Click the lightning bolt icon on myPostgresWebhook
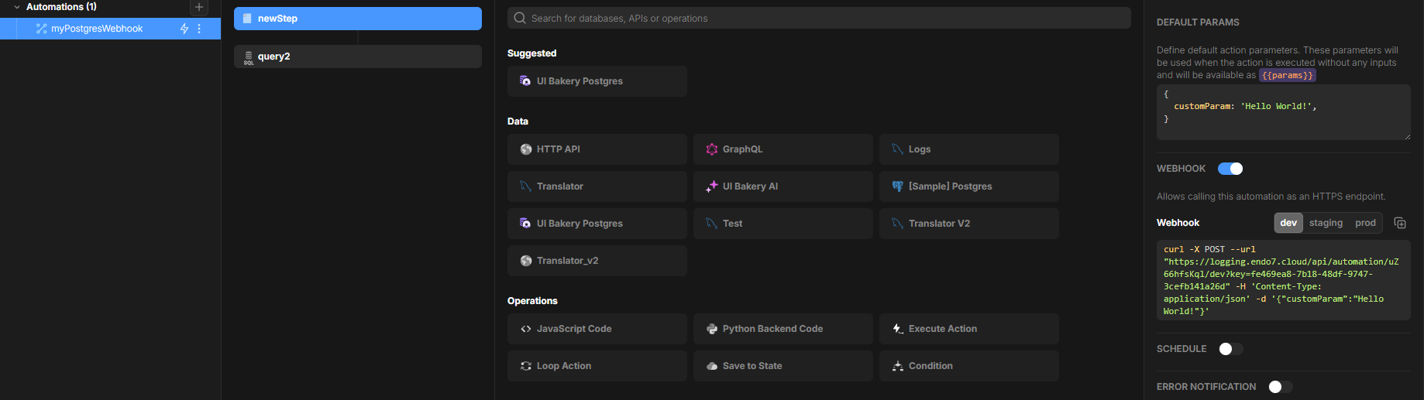 [184, 29]
